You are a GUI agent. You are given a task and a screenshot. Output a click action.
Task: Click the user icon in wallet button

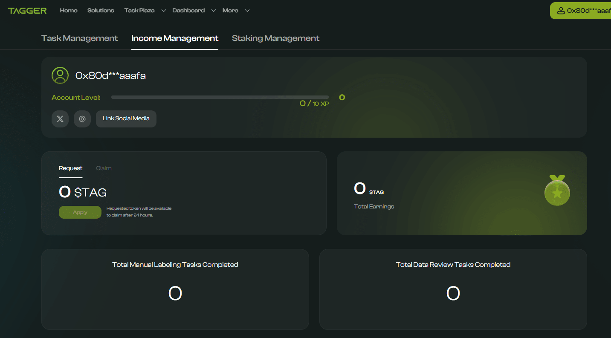(x=561, y=11)
